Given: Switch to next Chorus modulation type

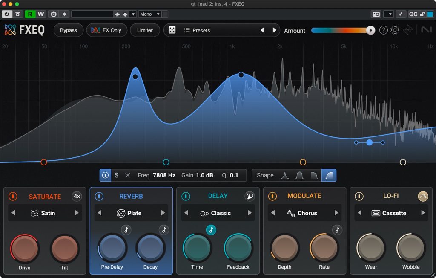Looking at the screenshot, I should click(336, 213).
